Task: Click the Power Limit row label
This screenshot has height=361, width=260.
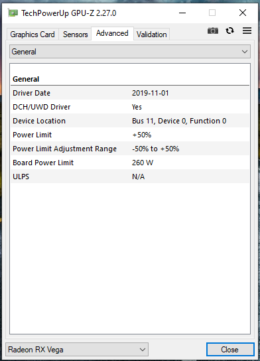Action: [x=32, y=135]
